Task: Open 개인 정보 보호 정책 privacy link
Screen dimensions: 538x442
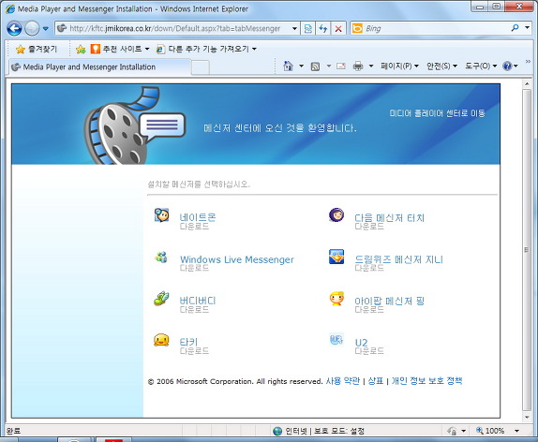Action: [x=426, y=380]
